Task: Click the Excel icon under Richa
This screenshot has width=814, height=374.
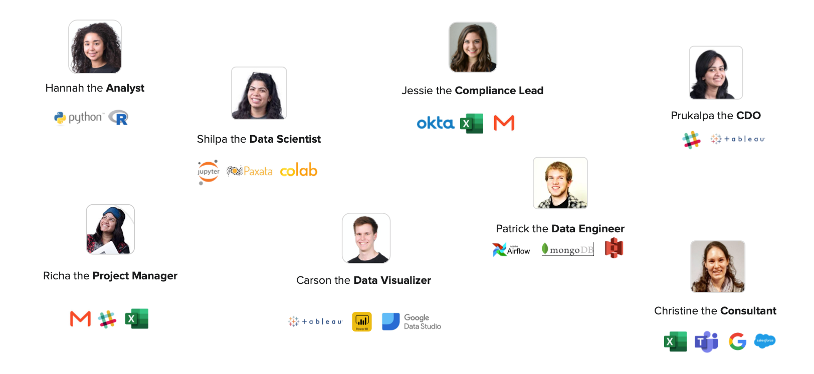Action: coord(136,319)
